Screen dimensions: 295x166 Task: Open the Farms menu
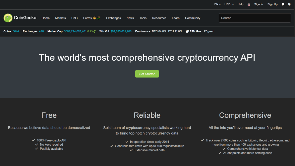92,18
